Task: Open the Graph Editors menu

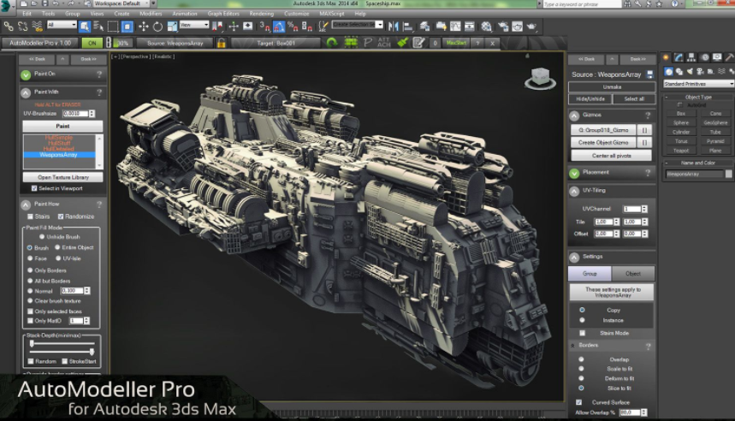Action: tap(223, 14)
